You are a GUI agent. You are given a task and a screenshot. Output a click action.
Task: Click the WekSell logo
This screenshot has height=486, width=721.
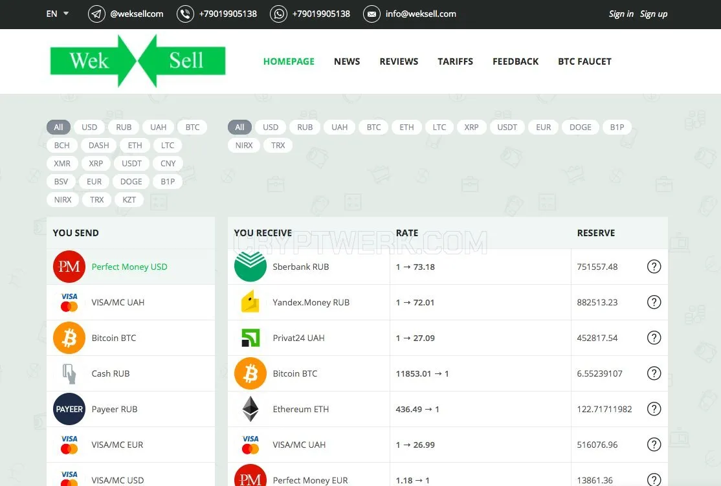point(137,61)
